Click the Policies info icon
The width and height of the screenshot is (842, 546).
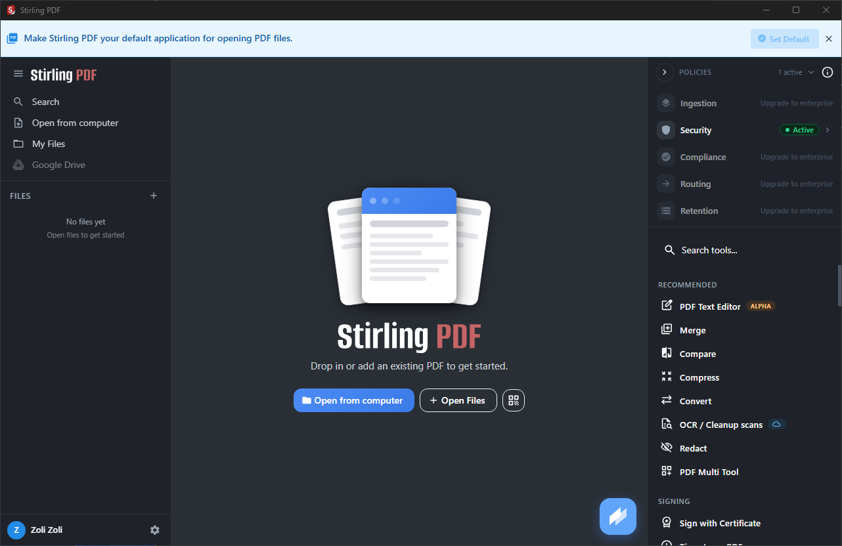click(x=828, y=72)
